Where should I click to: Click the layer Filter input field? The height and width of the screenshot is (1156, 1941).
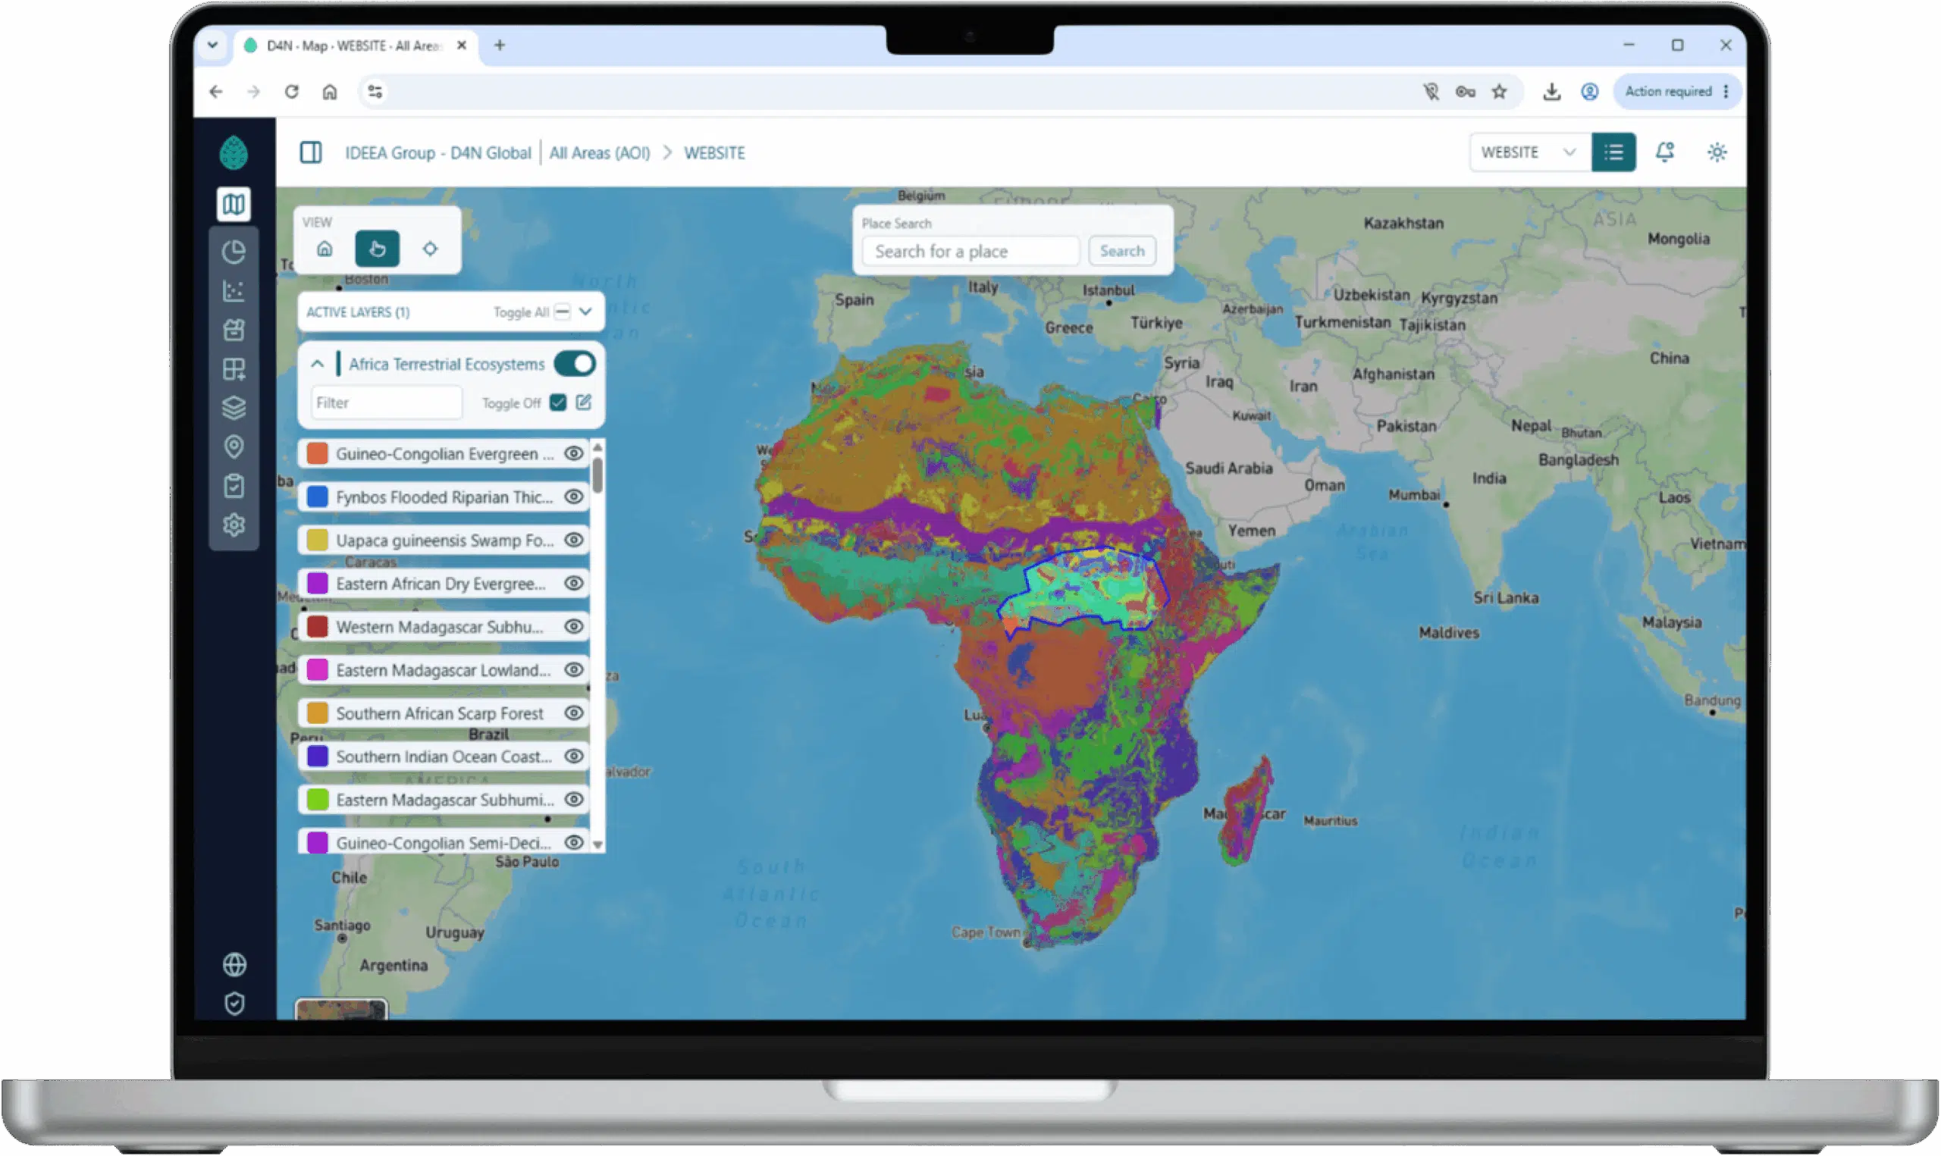(x=387, y=403)
